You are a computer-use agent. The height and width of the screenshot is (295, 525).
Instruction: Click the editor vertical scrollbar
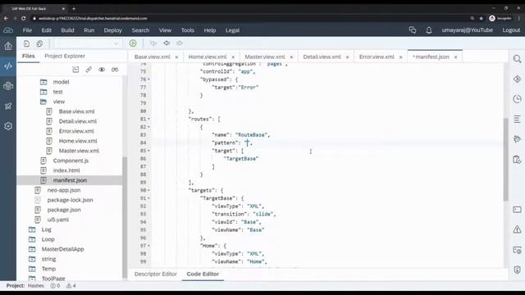(x=505, y=160)
